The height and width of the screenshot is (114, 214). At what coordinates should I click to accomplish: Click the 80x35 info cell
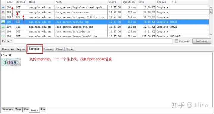174,22
